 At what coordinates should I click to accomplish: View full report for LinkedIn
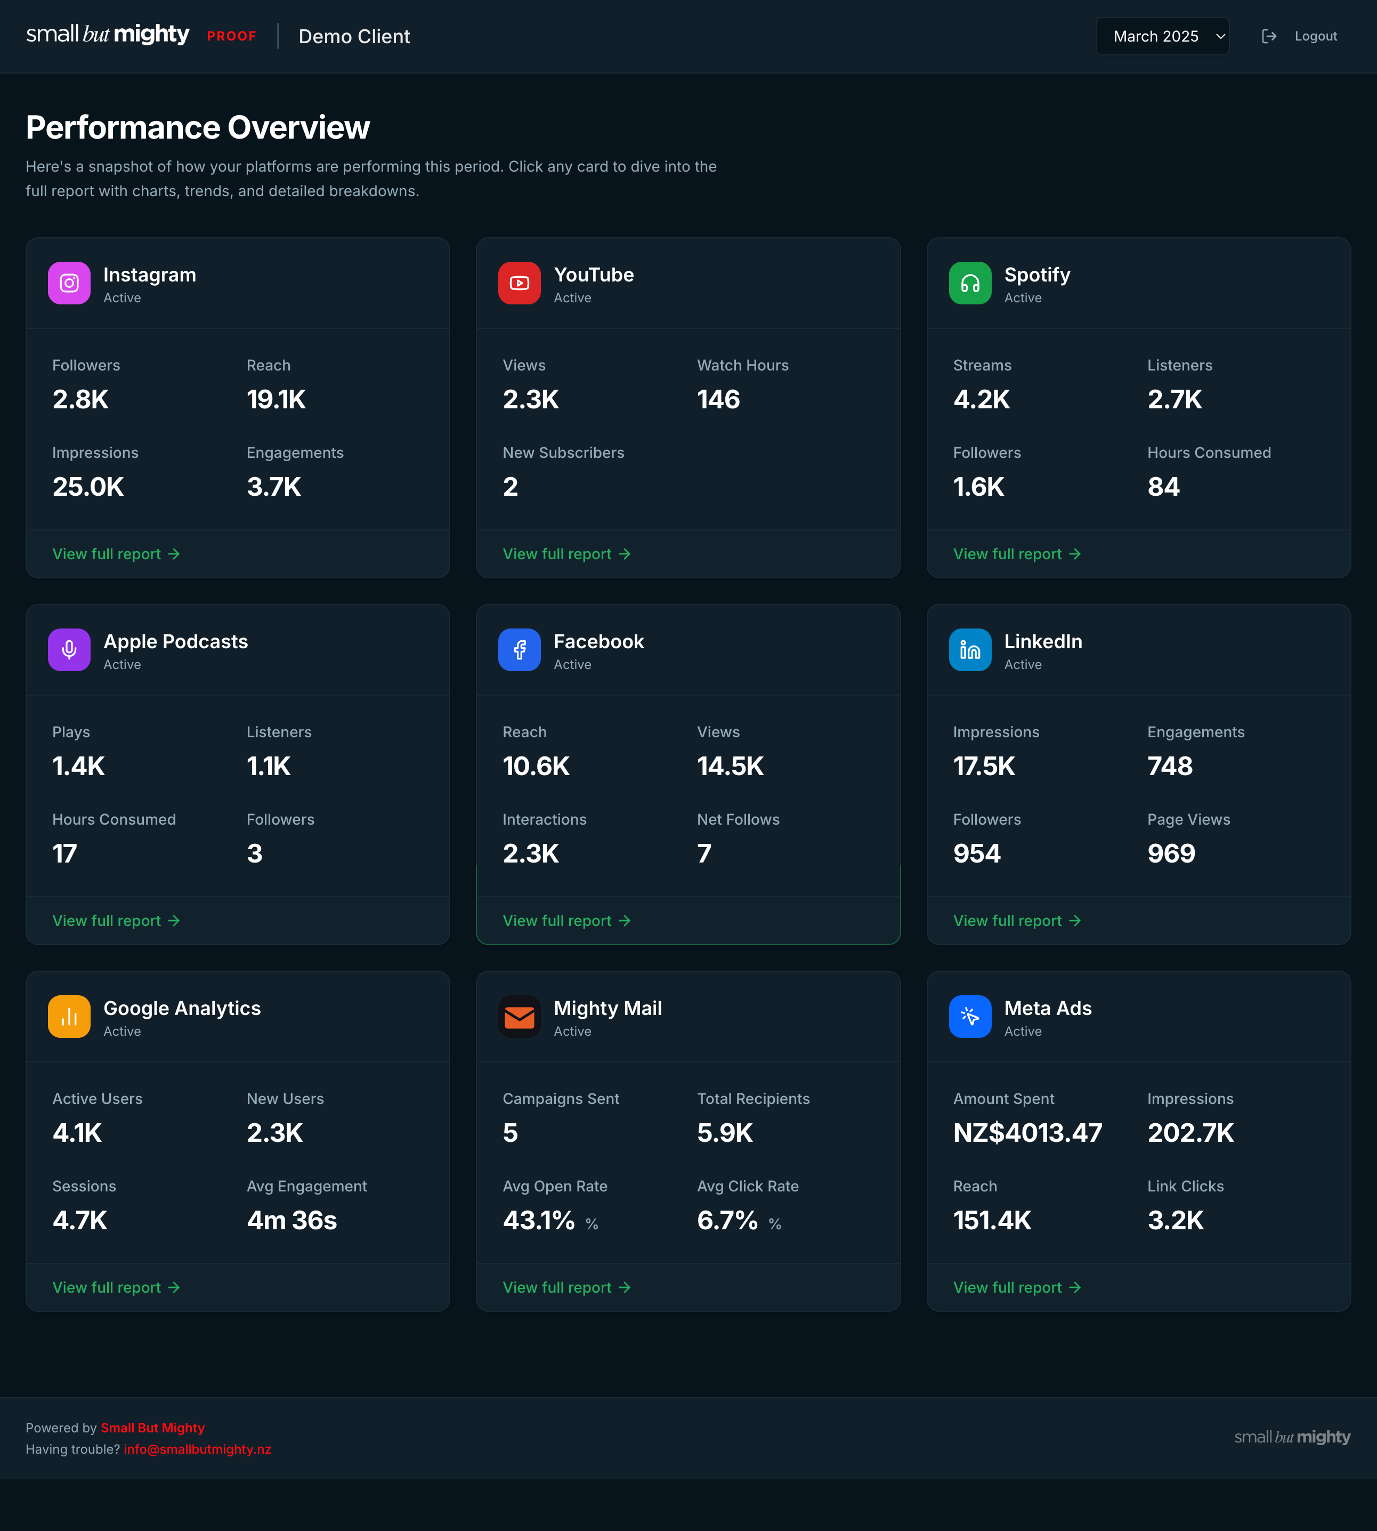click(1017, 920)
